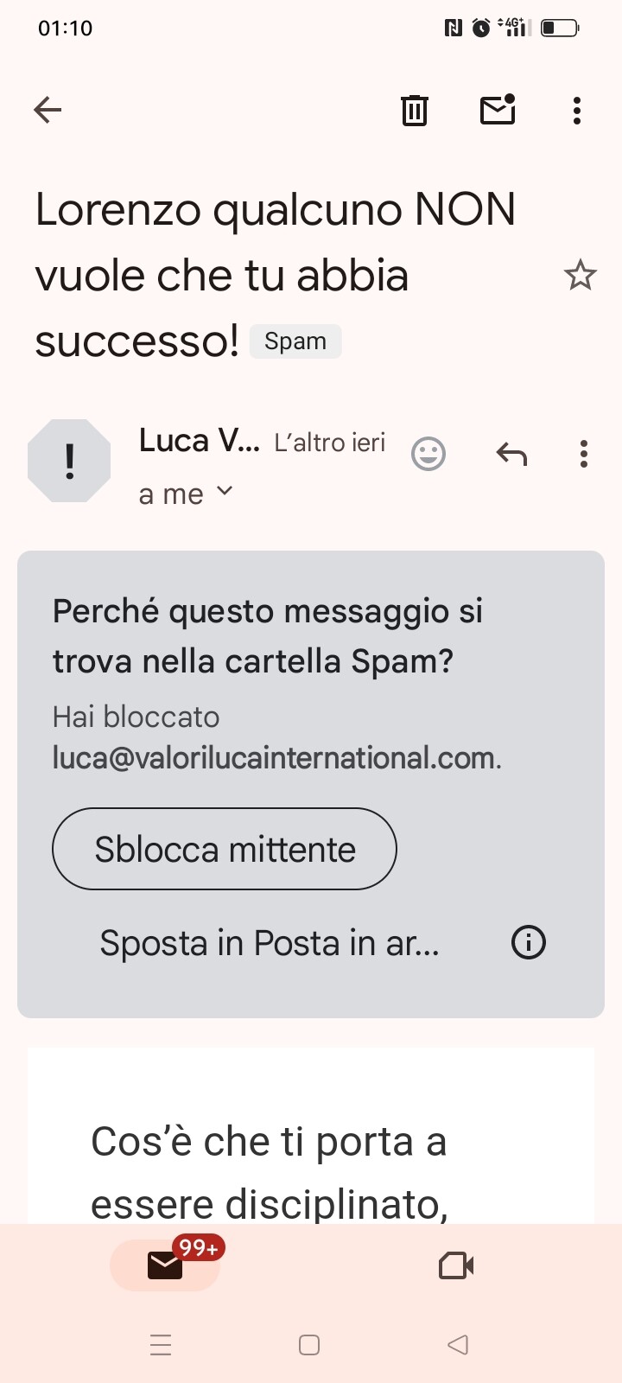This screenshot has width=622, height=1383.
Task: Reply to Luca with the arrow icon
Action: (x=511, y=454)
